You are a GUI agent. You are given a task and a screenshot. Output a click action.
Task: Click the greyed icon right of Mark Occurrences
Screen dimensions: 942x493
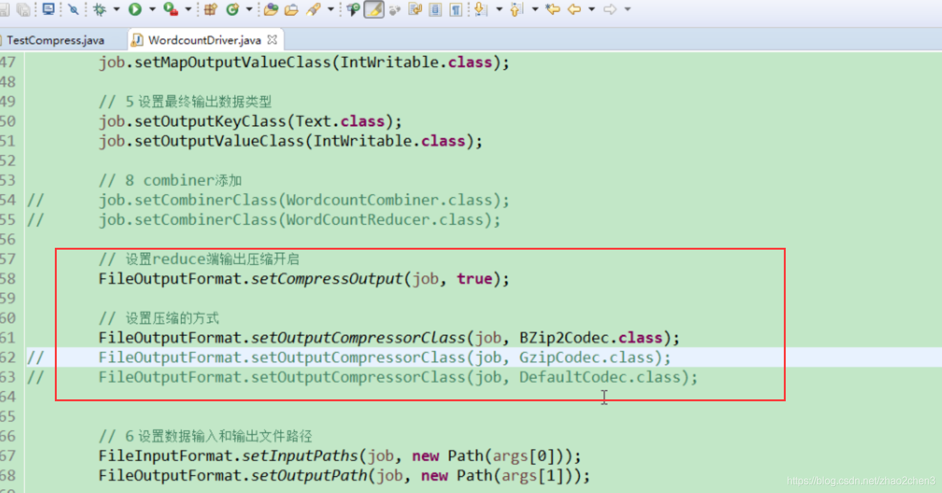coord(395,10)
